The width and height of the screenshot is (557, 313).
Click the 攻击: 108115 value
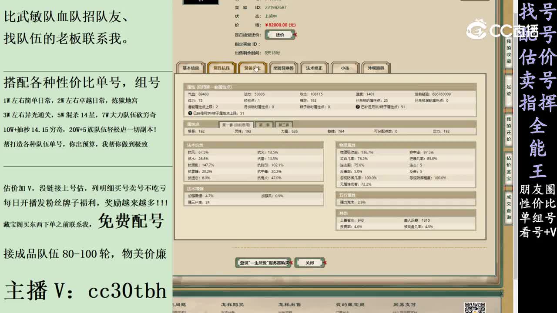pos(311,94)
